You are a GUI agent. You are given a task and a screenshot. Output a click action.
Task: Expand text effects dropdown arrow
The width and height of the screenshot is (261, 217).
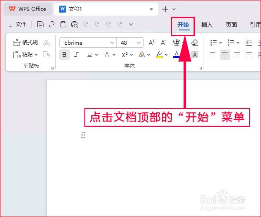point(149,55)
